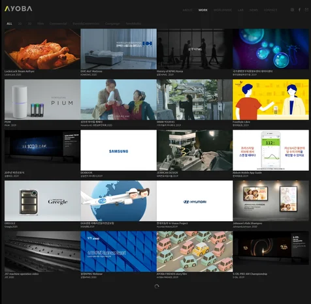Open the NEWS navigation link

coord(254,10)
